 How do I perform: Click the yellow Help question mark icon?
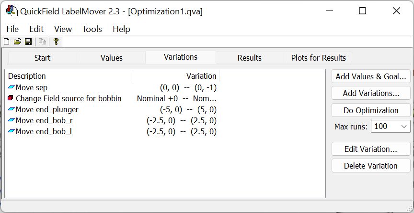tap(56, 42)
